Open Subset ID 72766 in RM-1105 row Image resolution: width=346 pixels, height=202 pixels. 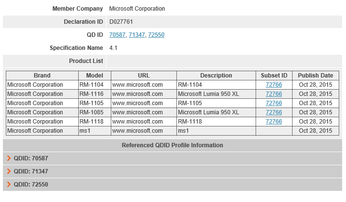click(x=274, y=103)
